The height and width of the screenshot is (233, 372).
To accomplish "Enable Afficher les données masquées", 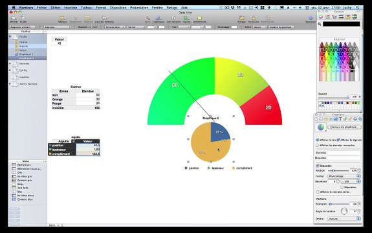I will pos(318,145).
